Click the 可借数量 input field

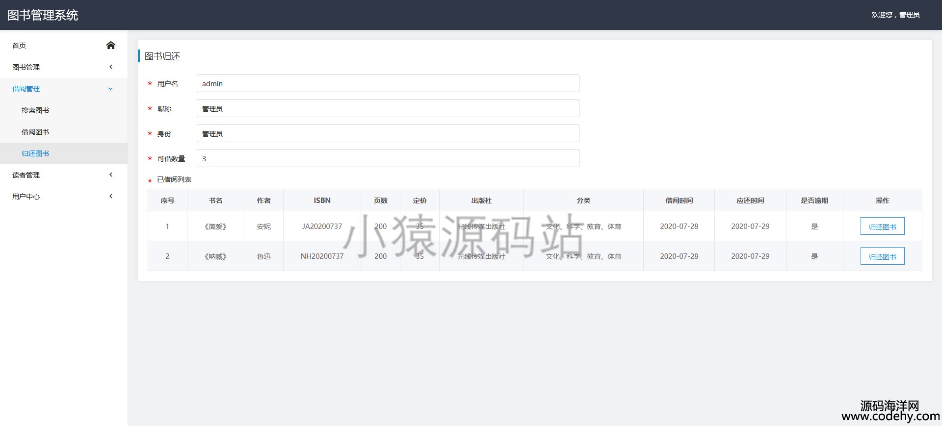[x=388, y=158]
